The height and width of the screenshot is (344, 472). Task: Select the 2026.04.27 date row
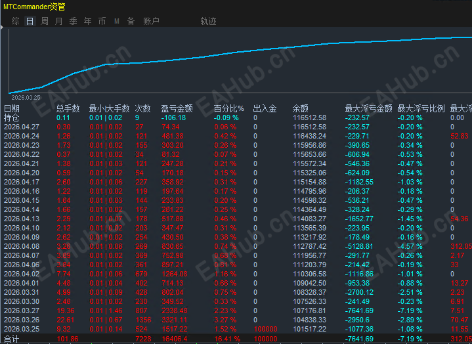tap(236, 127)
